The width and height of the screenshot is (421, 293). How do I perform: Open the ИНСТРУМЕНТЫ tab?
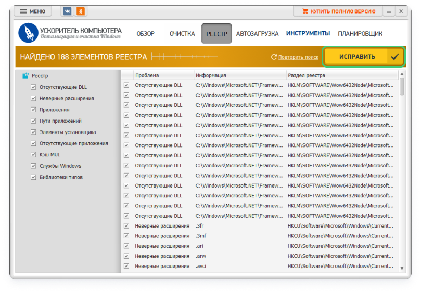pyautogui.click(x=308, y=33)
